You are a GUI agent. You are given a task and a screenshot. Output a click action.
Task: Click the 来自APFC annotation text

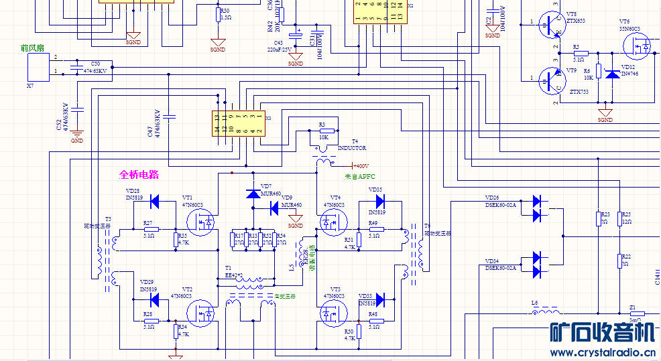[359, 177]
